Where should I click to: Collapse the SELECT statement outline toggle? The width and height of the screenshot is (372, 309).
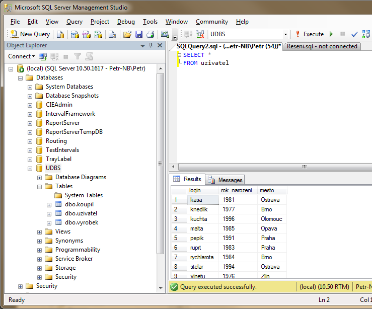180,55
